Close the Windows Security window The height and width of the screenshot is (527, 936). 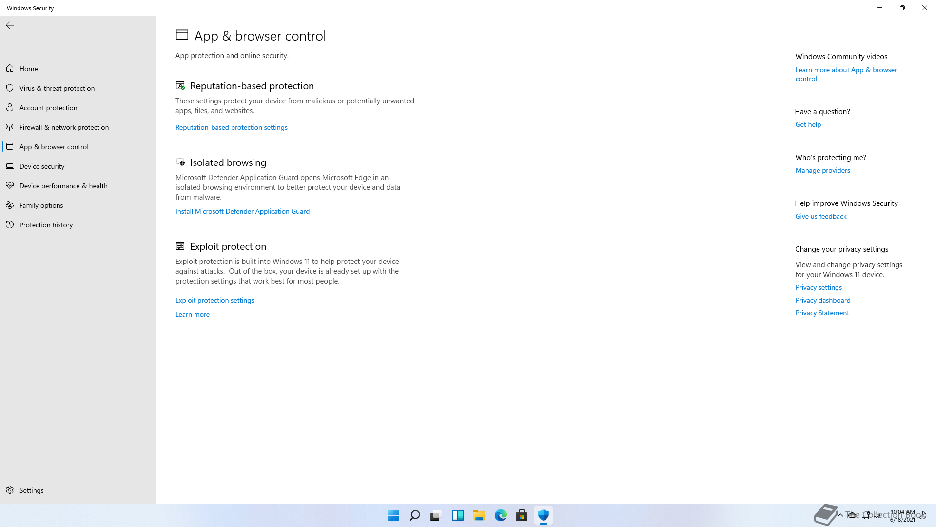pyautogui.click(x=925, y=8)
